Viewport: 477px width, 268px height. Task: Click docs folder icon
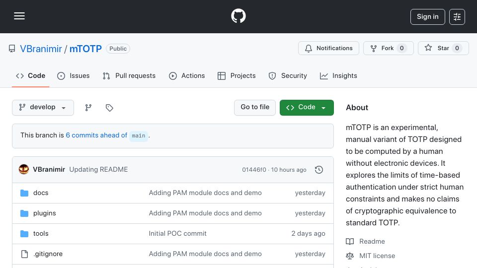tap(24, 193)
